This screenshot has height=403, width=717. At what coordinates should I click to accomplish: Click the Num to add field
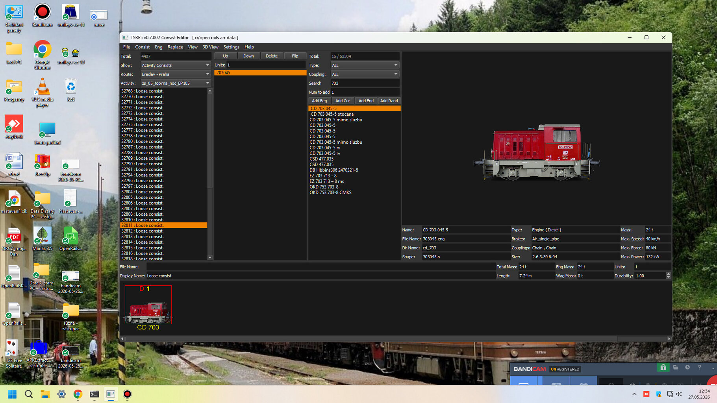(x=365, y=92)
